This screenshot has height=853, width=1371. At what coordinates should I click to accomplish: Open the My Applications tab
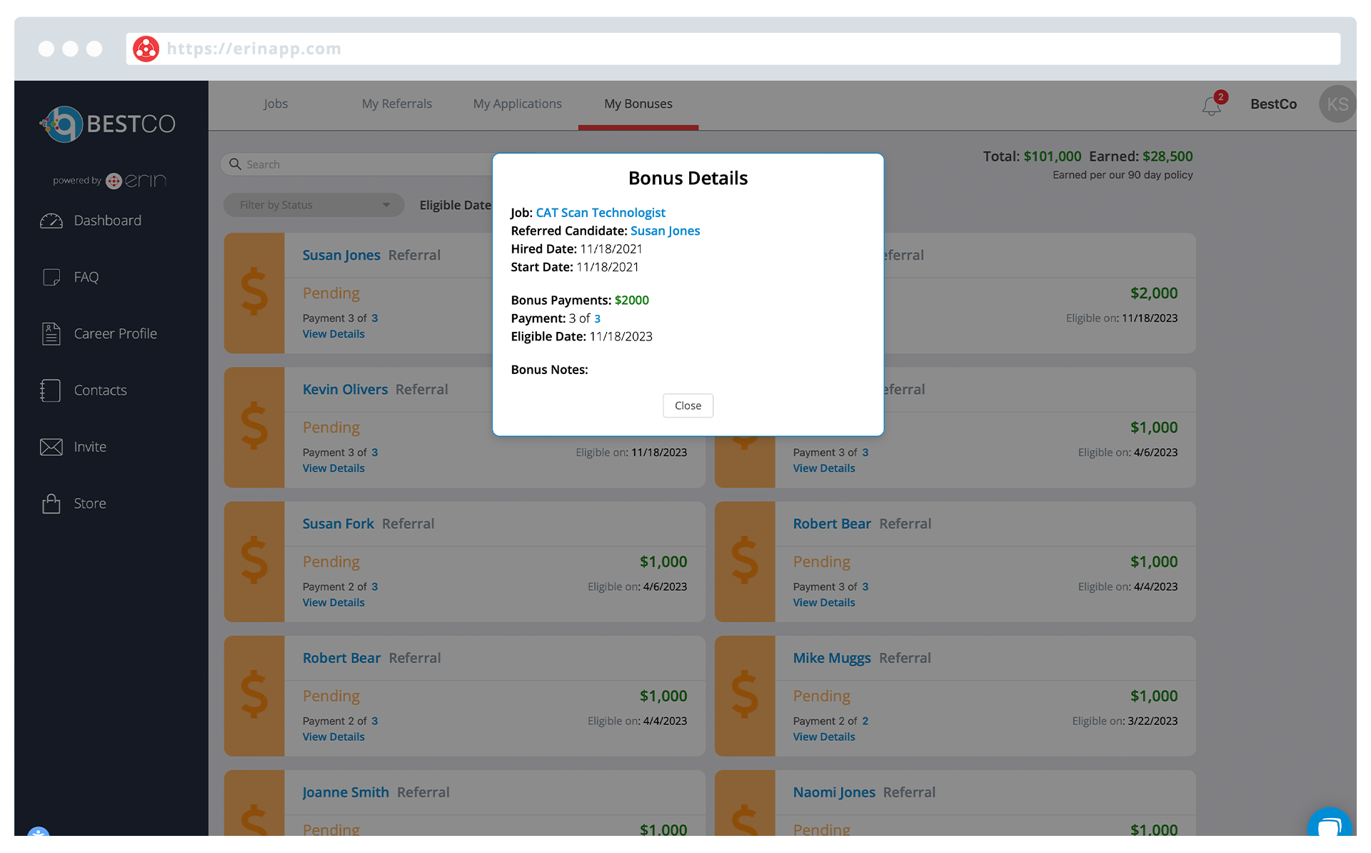click(518, 104)
